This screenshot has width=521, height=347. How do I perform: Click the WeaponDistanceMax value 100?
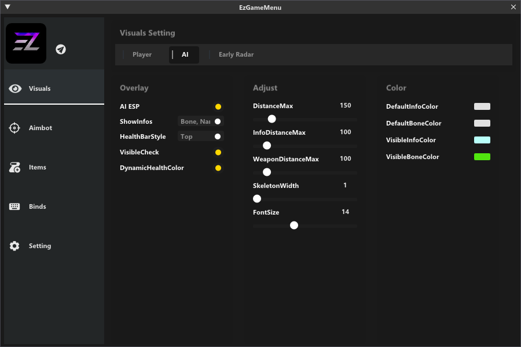coord(345,158)
